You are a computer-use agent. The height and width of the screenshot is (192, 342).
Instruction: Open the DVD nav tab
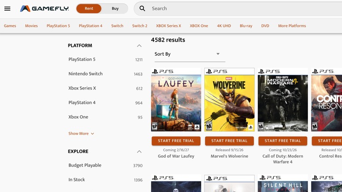pos(265,26)
